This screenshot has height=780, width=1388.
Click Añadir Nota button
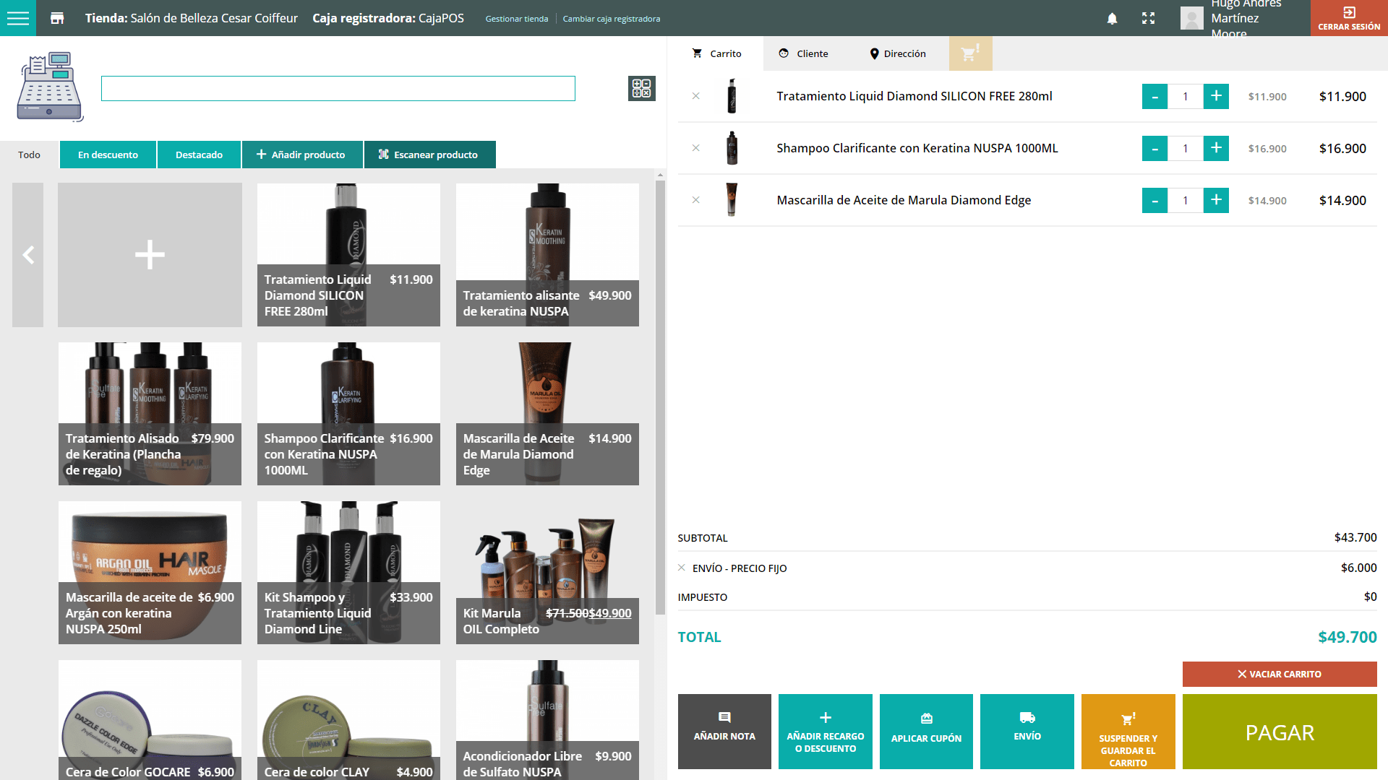[x=724, y=732]
